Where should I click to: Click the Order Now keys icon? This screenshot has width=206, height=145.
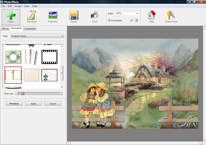171,15
